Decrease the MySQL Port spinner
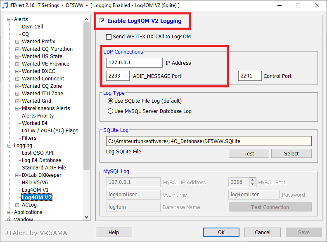327x242 pixels. [x=253, y=184]
